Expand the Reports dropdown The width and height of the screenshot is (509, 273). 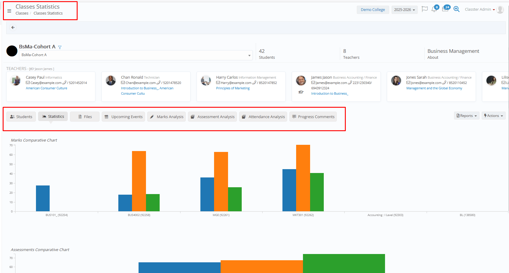tap(466, 116)
